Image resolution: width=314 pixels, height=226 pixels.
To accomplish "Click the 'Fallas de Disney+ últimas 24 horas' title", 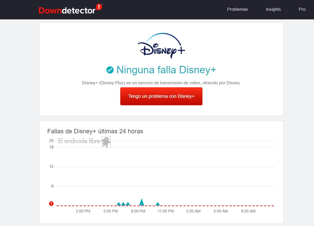I will coord(95,131).
